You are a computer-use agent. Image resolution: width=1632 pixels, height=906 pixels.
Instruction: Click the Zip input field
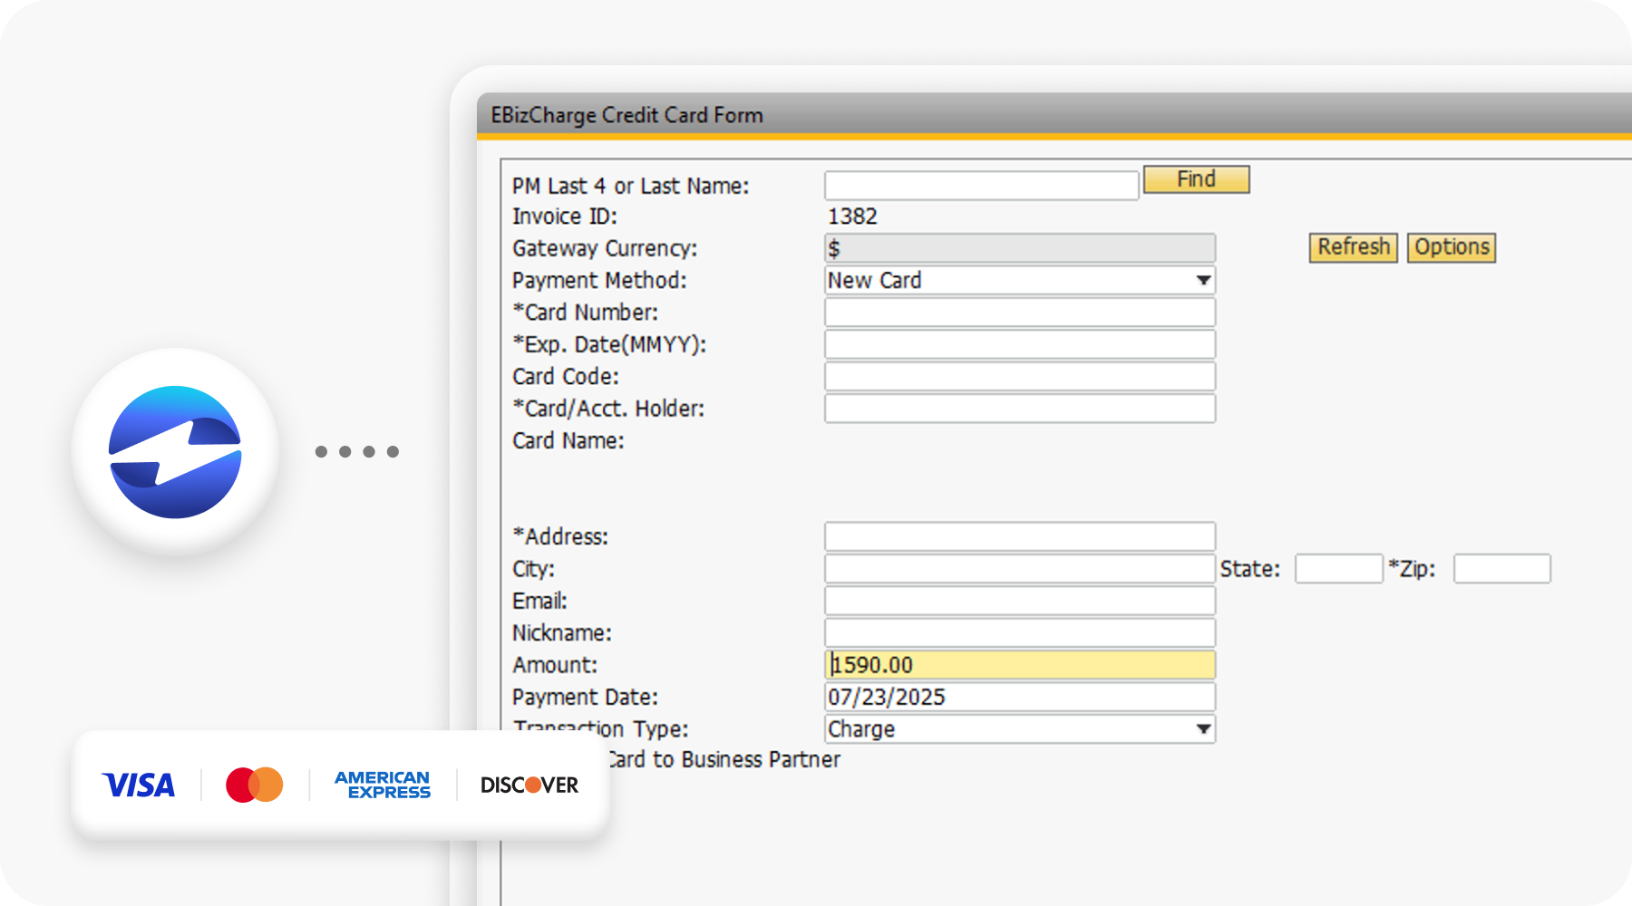pyautogui.click(x=1502, y=569)
